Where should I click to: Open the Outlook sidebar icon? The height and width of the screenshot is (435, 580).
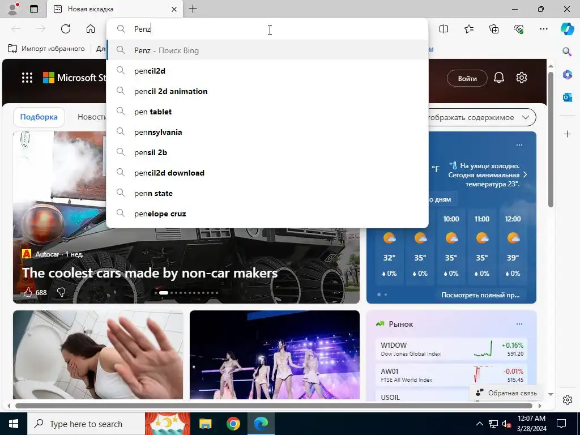tap(567, 97)
